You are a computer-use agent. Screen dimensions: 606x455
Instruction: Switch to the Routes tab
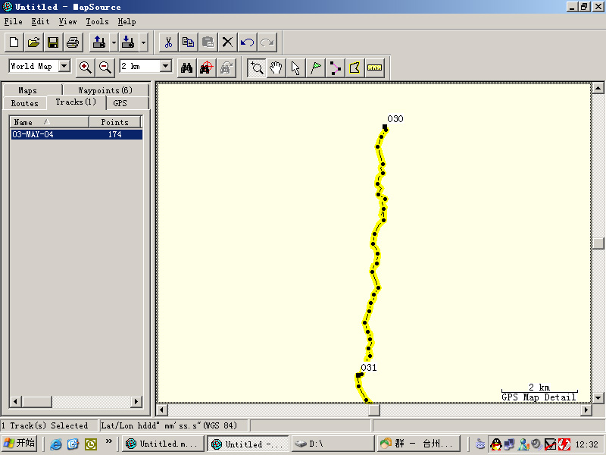25,103
